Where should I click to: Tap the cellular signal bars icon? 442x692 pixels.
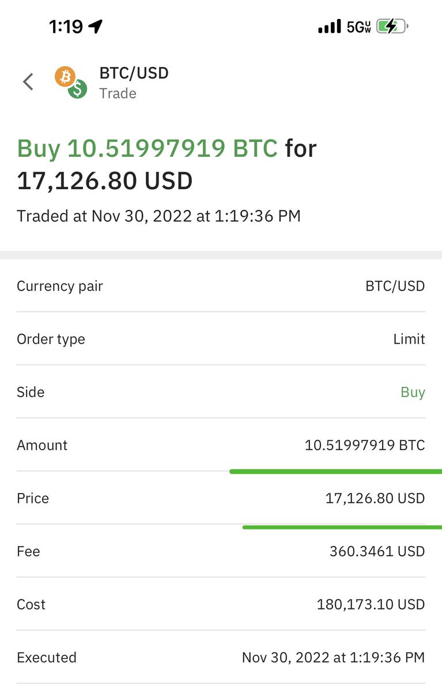tap(330, 27)
